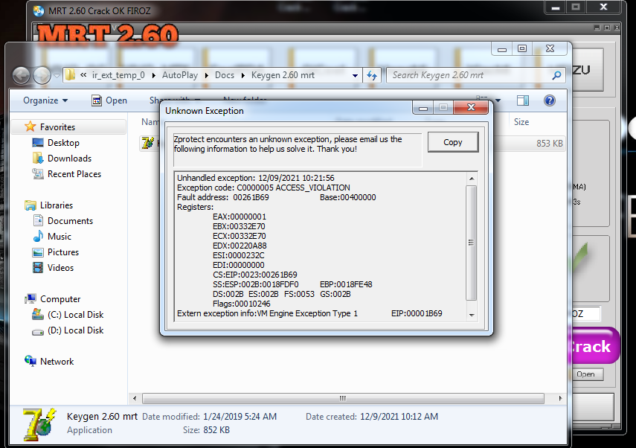Click the Favorites star icon
This screenshot has height=448, width=636.
(30, 127)
